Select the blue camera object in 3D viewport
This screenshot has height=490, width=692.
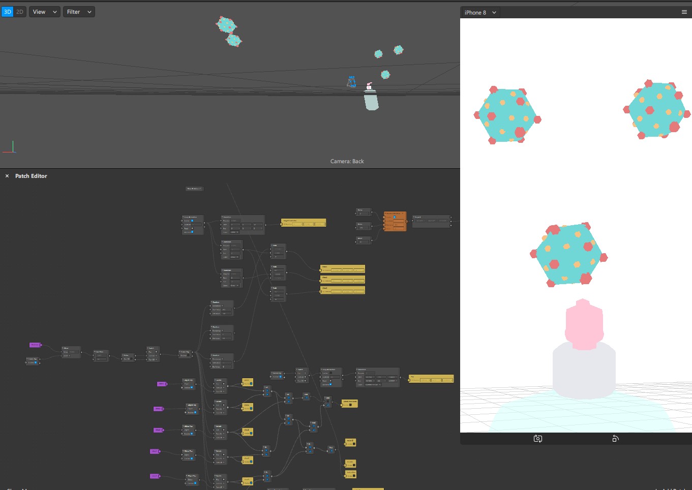[x=351, y=82]
